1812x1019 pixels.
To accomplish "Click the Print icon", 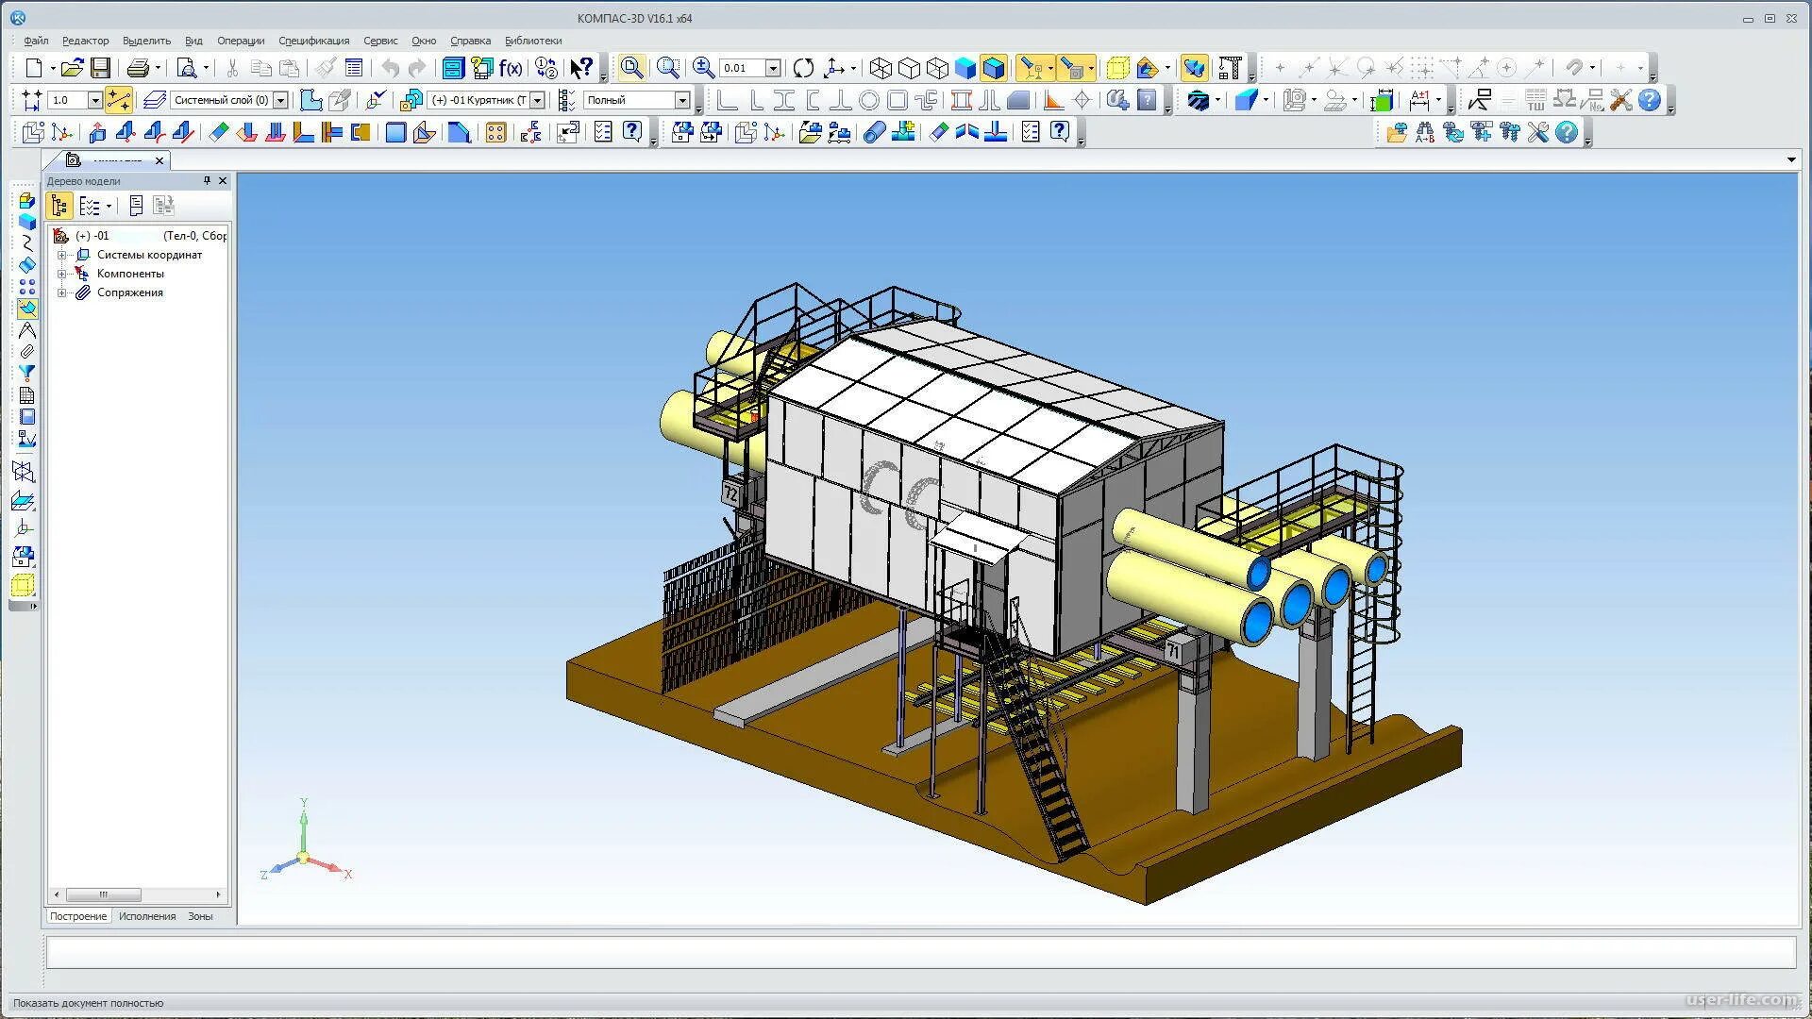I will point(138,68).
